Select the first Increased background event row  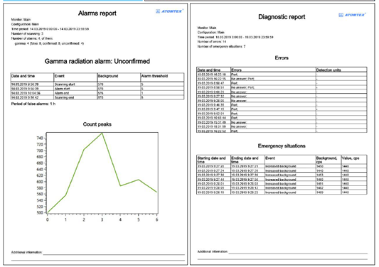[282, 166]
